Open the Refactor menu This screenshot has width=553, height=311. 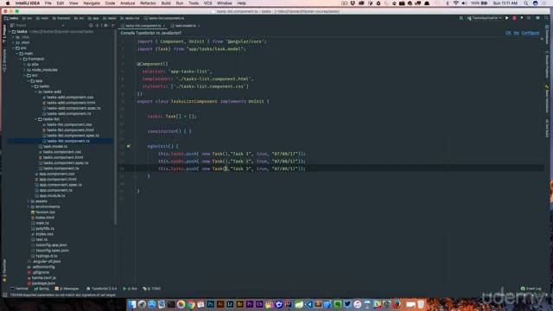coord(148,3)
